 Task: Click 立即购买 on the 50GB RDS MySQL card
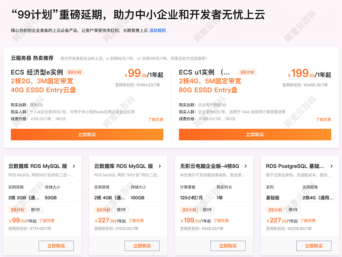pyautogui.click(x=56, y=246)
